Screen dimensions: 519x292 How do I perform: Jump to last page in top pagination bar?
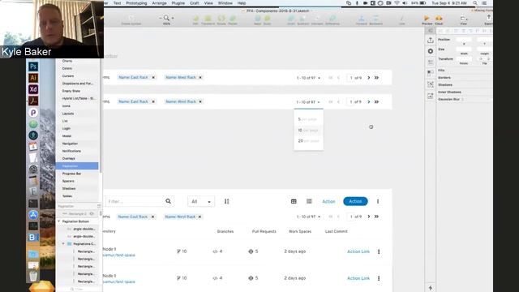pos(376,78)
